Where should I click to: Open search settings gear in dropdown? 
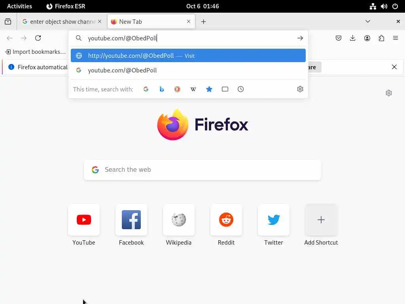coord(300,89)
